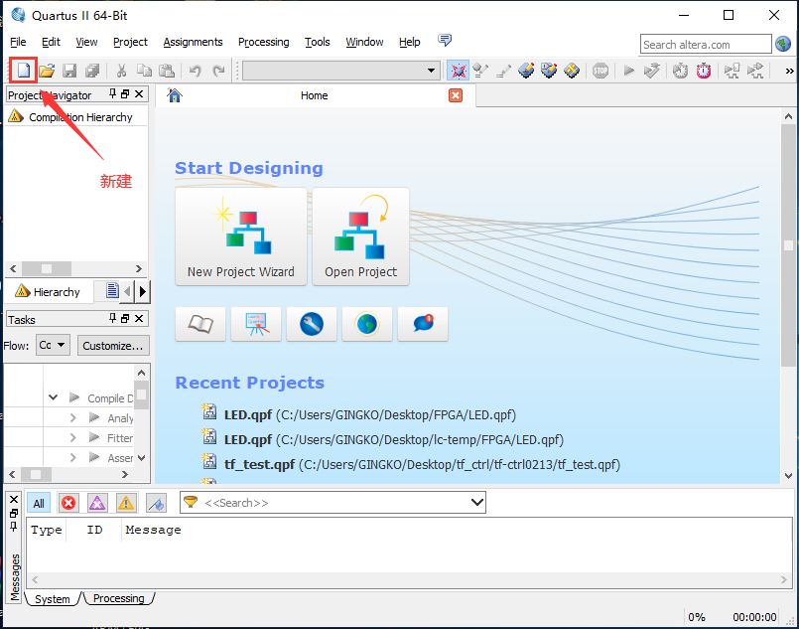Open the Assignments menu
Image resolution: width=799 pixels, height=629 pixels.
click(x=193, y=42)
